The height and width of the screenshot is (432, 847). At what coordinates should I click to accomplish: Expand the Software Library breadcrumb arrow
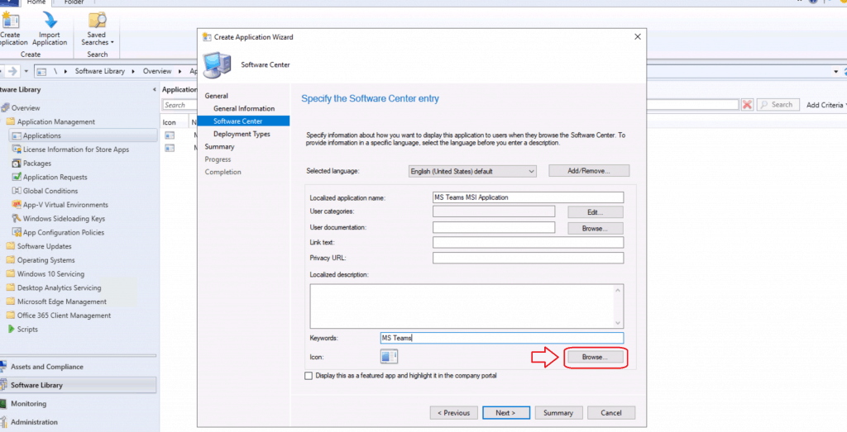coord(133,71)
